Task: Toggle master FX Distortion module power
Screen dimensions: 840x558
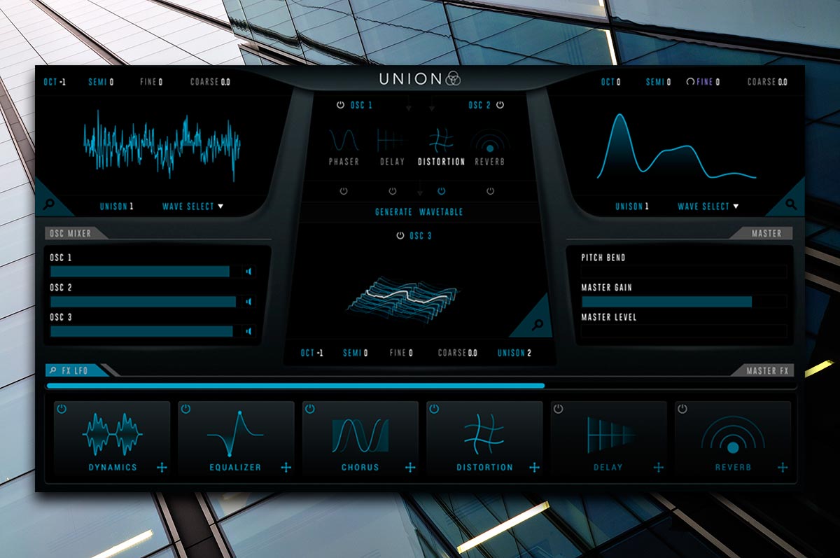Action: (434, 409)
